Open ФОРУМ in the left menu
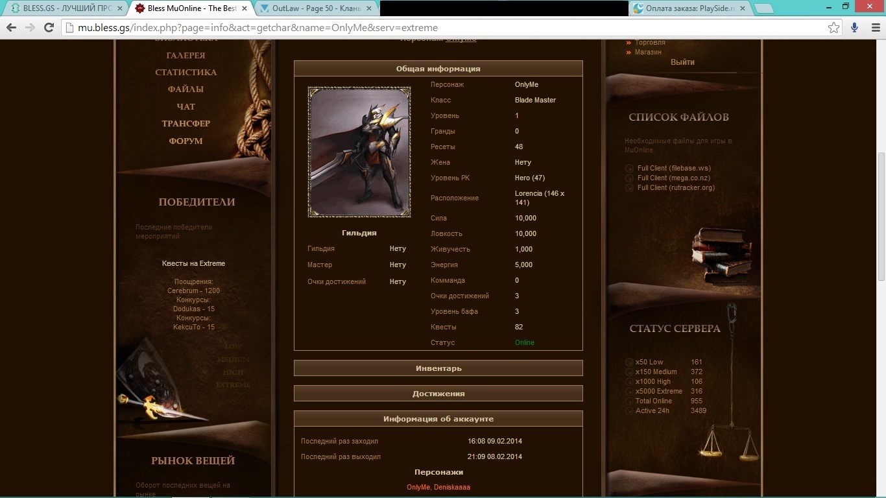Viewport: 886px width, 498px height. [186, 141]
